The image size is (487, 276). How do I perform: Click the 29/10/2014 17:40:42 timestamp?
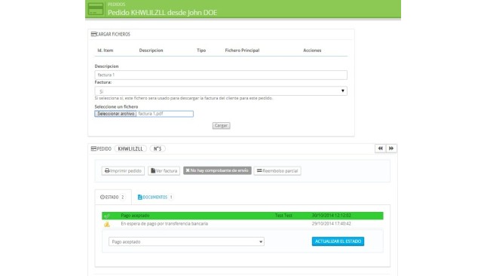332,224
